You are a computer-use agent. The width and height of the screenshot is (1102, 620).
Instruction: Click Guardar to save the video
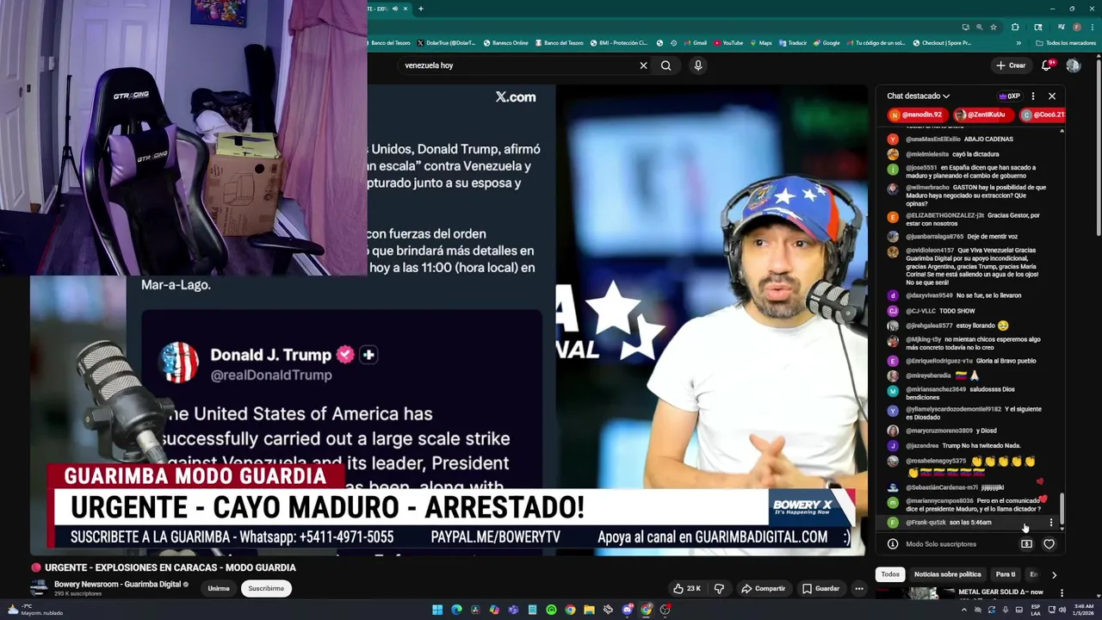point(820,589)
